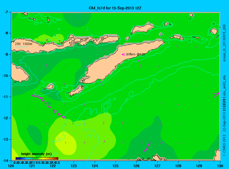
Task: Click latitude label -12 on y-axis
Action: [6, 118]
